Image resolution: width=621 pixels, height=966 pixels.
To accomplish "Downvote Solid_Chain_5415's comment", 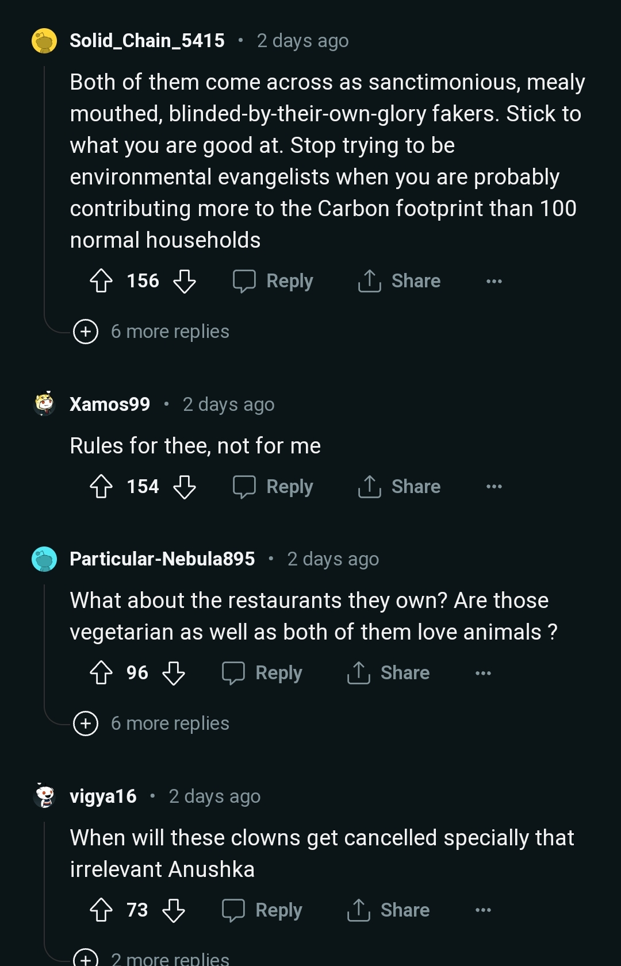I will (x=185, y=281).
